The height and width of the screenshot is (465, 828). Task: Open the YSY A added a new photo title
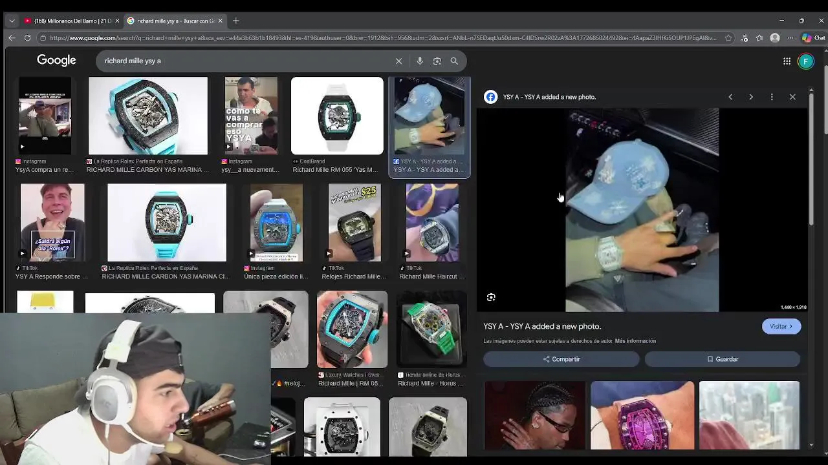pyautogui.click(x=542, y=327)
